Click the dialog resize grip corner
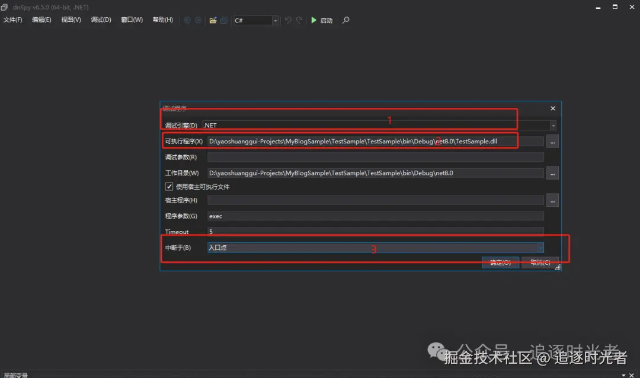The height and width of the screenshot is (378, 640). 558,267
